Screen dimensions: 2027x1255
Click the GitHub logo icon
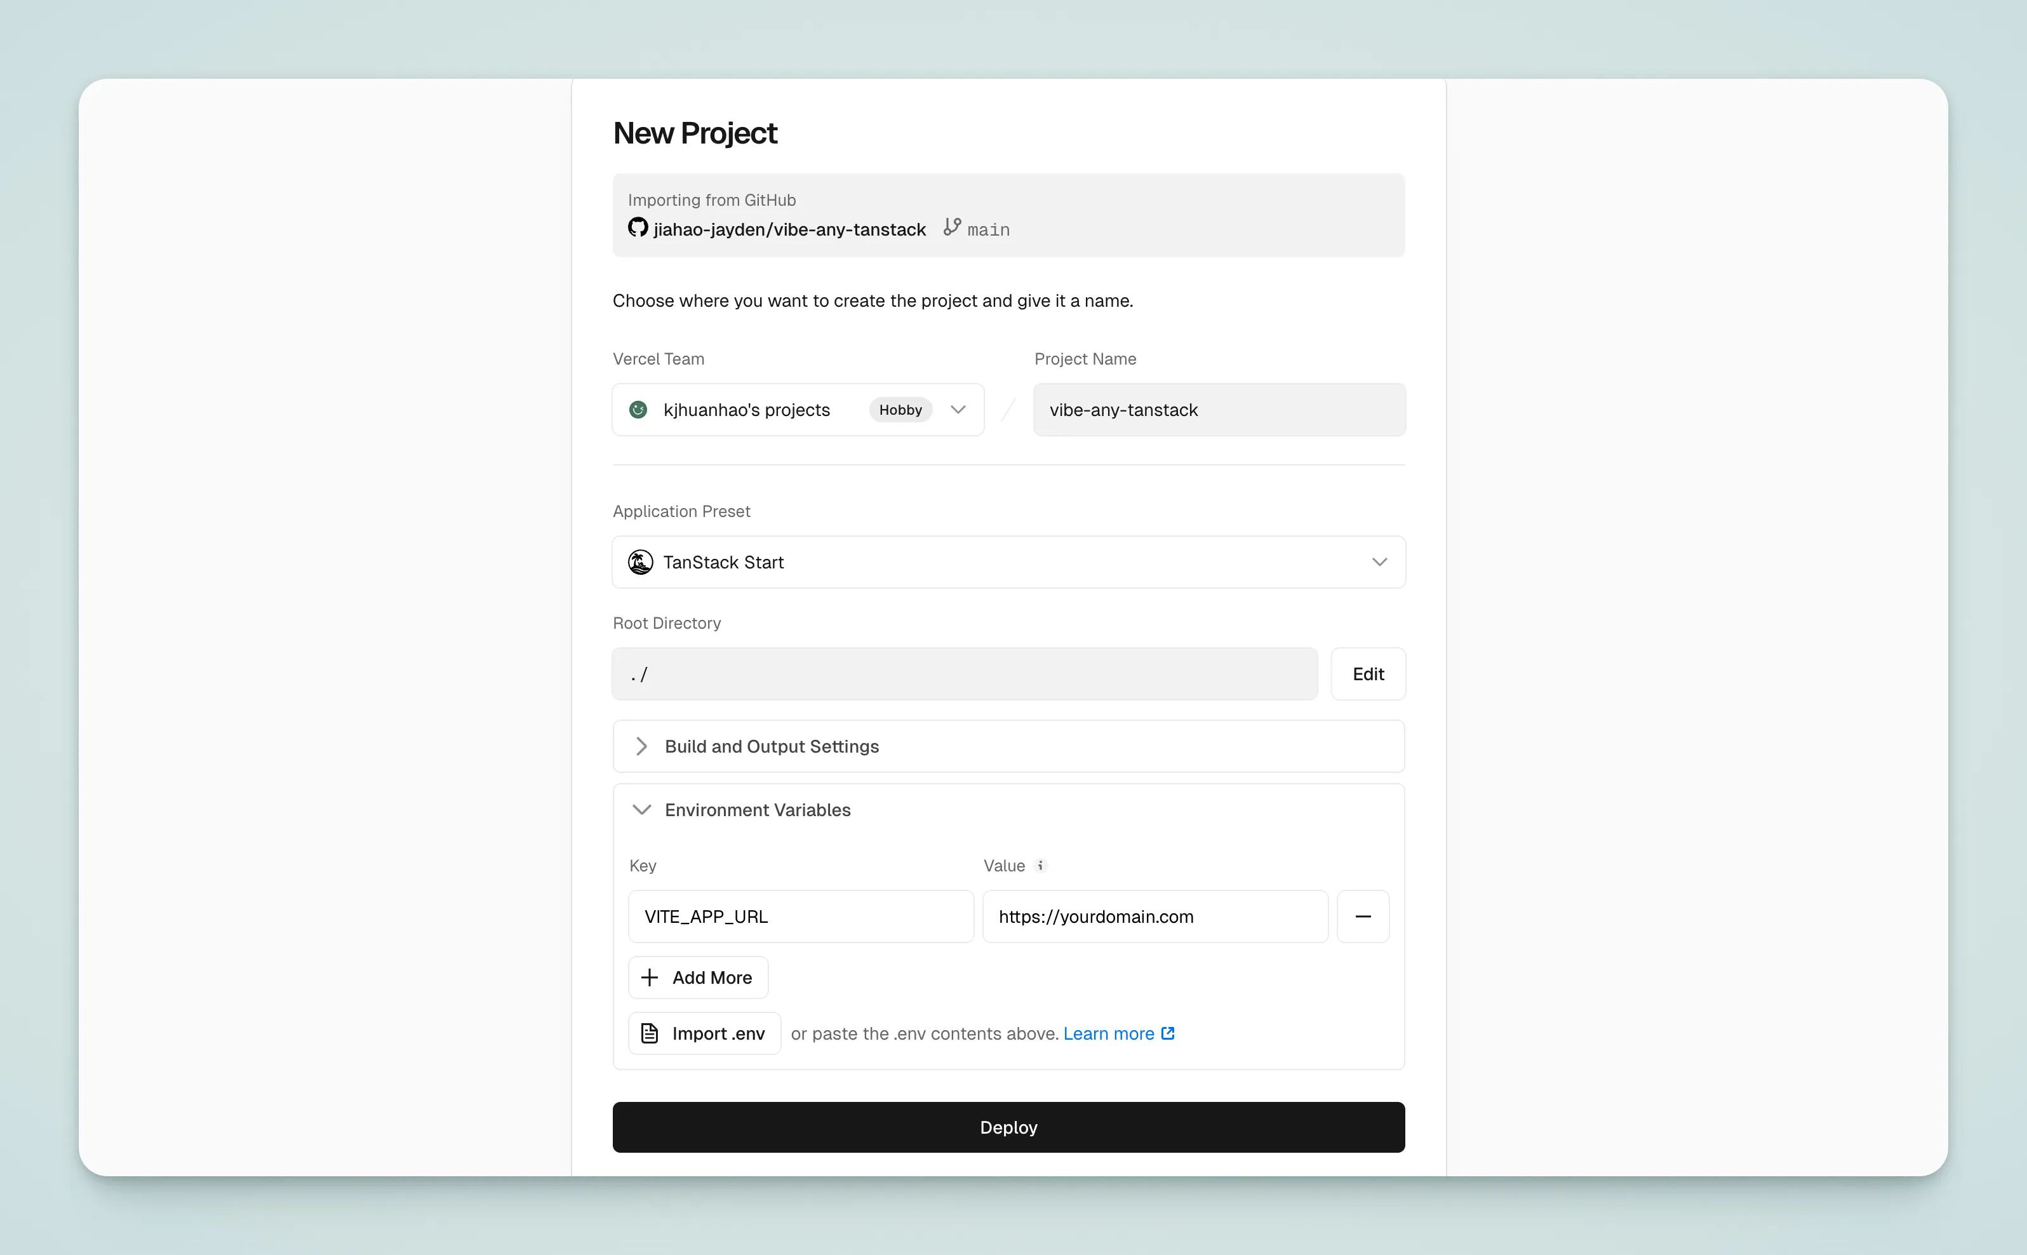pyautogui.click(x=637, y=227)
